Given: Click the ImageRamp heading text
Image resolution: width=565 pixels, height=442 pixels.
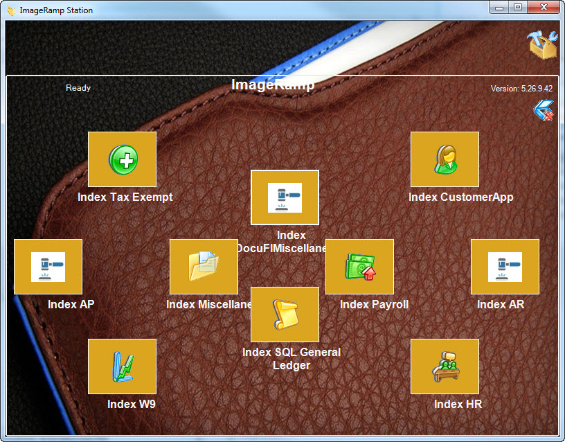Looking at the screenshot, I should click(x=273, y=85).
